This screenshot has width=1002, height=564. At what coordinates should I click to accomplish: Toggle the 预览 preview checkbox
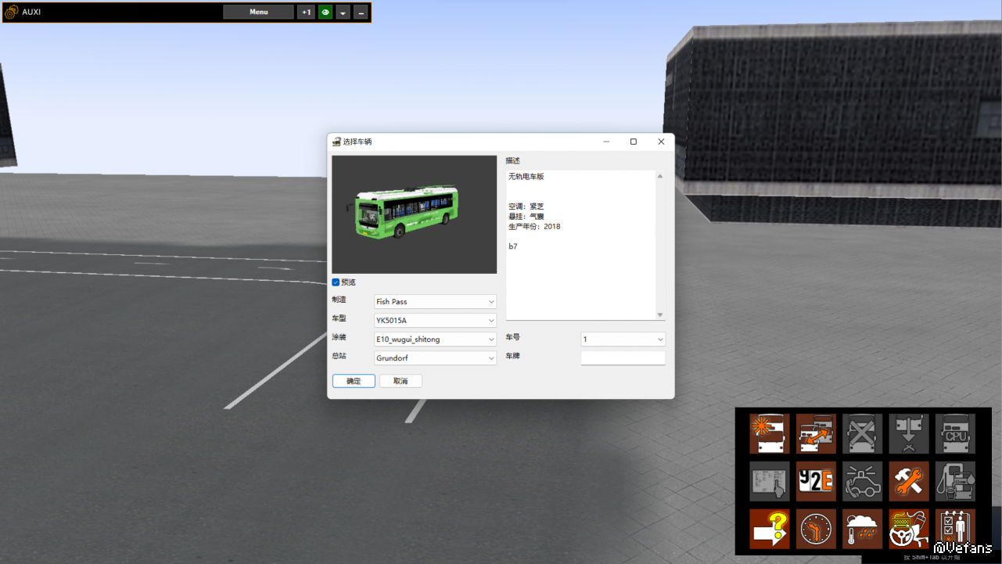click(x=336, y=282)
